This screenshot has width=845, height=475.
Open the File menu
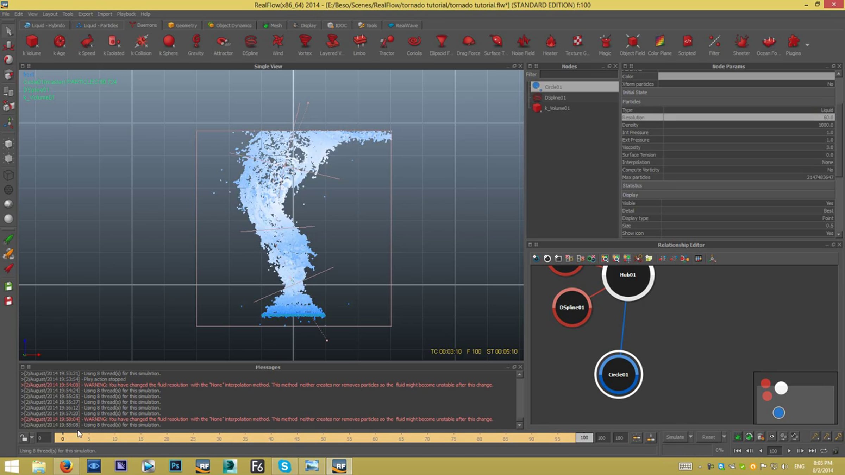click(6, 14)
